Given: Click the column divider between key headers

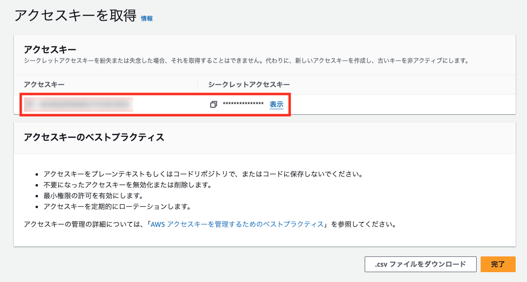Looking at the screenshot, I should pos(197,85).
